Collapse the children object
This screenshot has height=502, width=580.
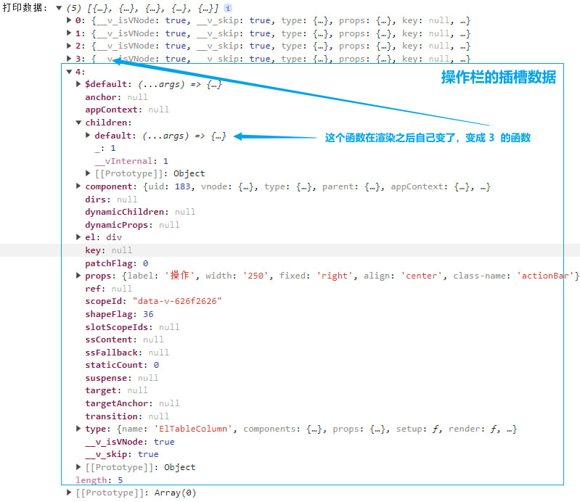pos(78,123)
